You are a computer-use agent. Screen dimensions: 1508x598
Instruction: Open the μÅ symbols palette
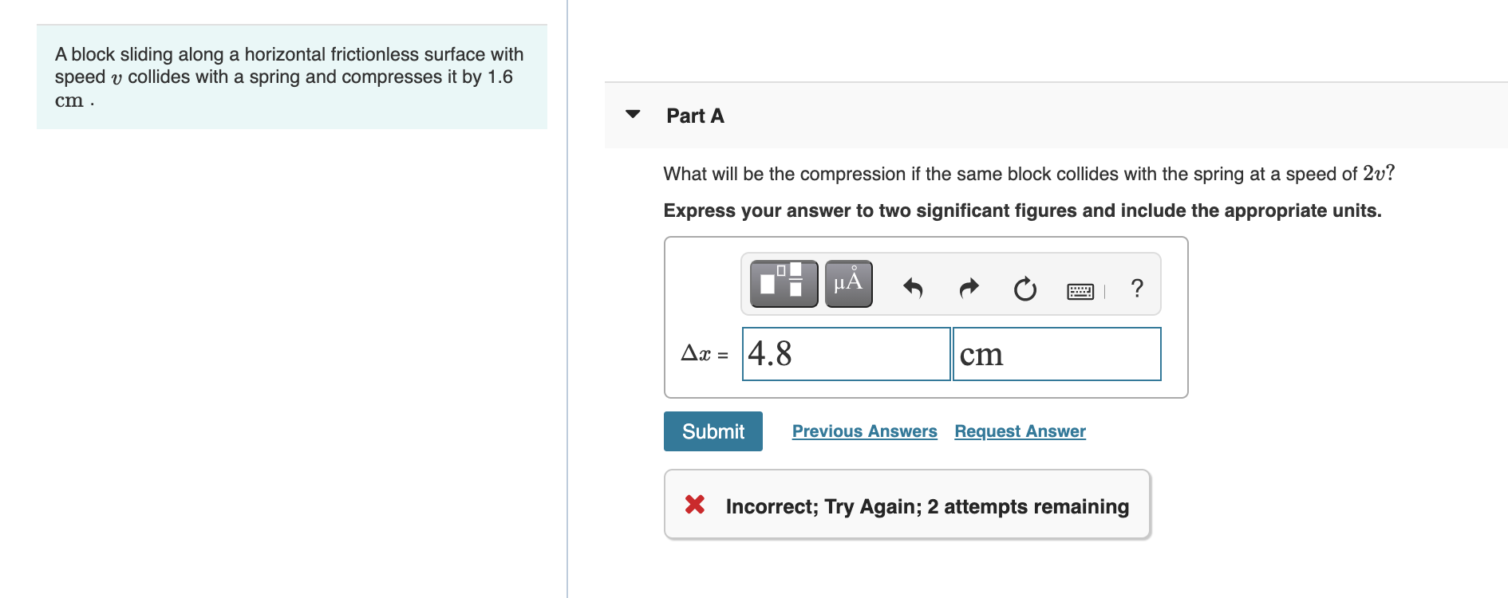(x=848, y=283)
